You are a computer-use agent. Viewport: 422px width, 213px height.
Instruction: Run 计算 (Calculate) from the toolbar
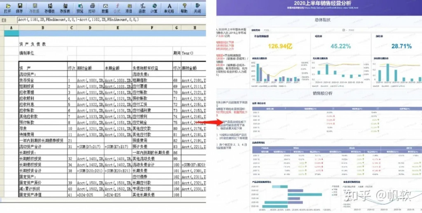click(154, 8)
